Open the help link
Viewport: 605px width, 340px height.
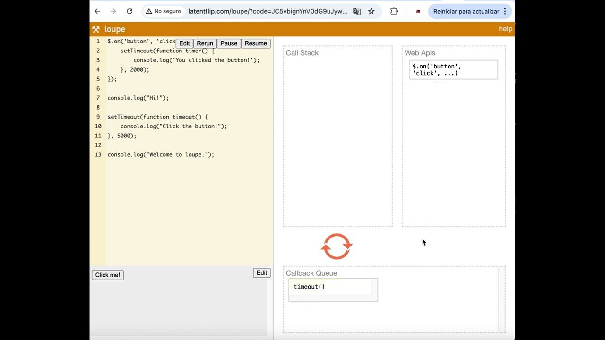[505, 29]
